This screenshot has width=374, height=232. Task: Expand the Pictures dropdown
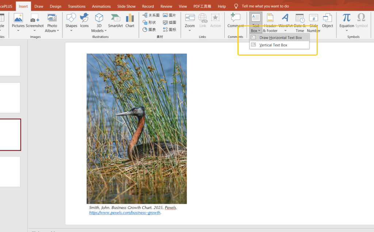pos(18,31)
